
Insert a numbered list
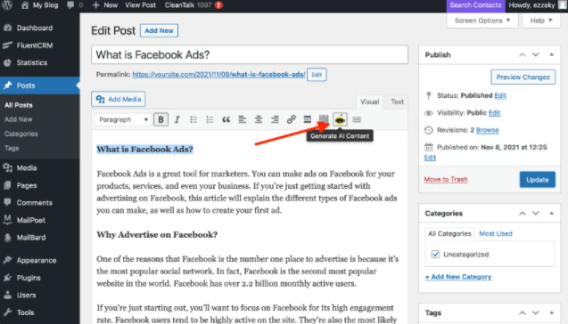click(x=210, y=119)
